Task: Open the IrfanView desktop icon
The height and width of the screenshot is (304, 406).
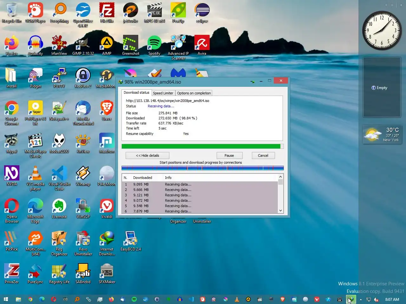Action: [x=59, y=45]
